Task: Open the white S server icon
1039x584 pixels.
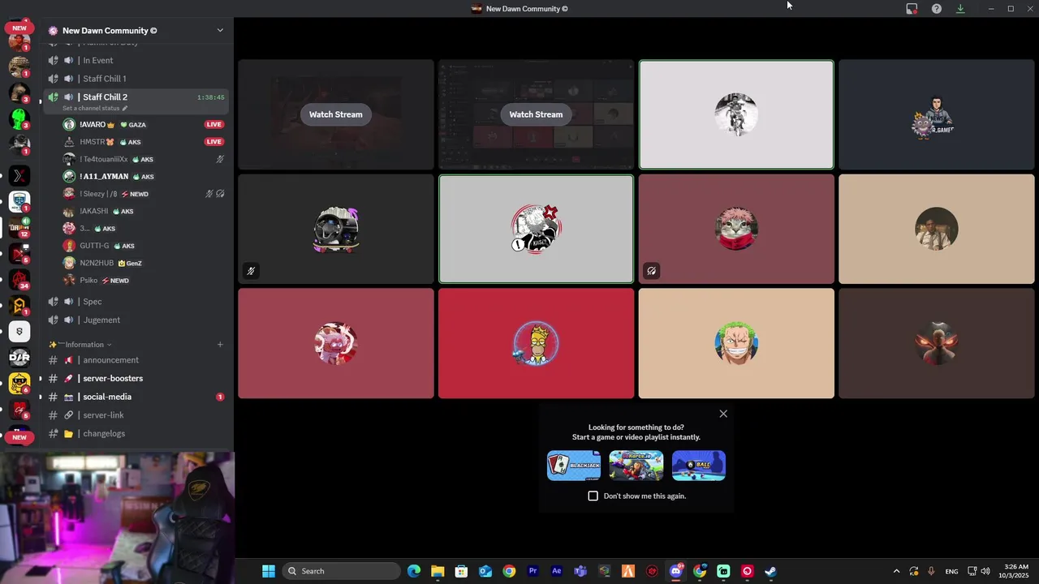Action: tap(19, 331)
